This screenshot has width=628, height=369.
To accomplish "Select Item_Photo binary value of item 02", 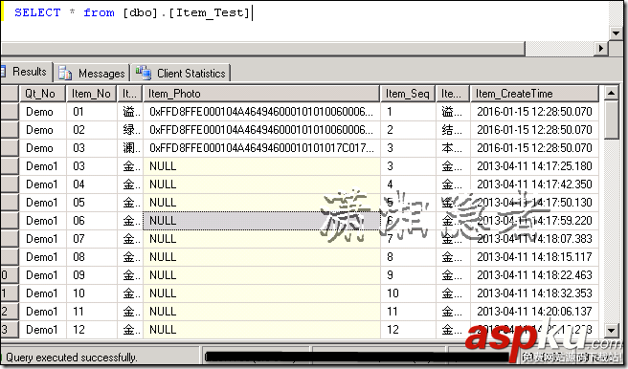I will click(x=261, y=130).
